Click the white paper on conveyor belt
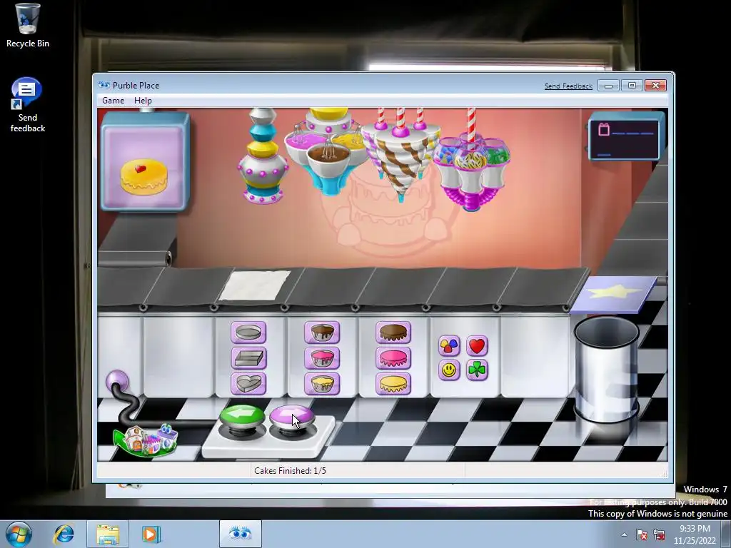Viewport: 731px width, 548px height. click(255, 285)
